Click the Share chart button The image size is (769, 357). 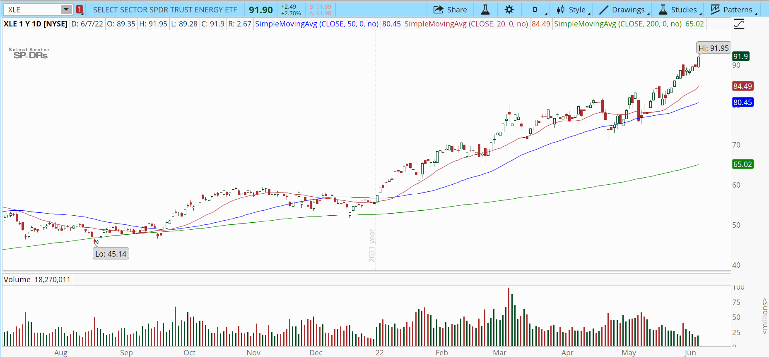pos(450,10)
